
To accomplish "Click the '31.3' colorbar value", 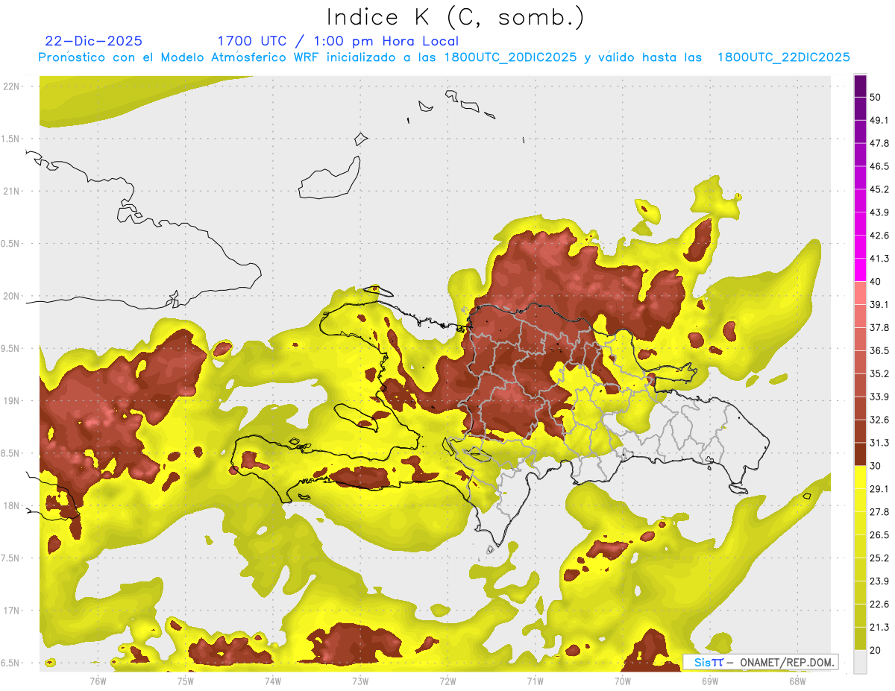I will [879, 443].
